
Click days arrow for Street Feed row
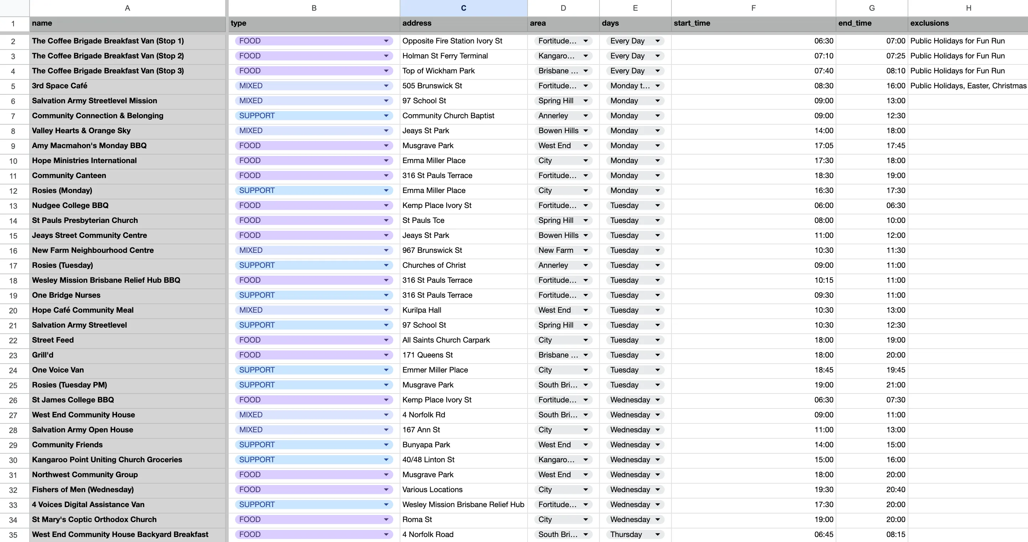point(657,340)
